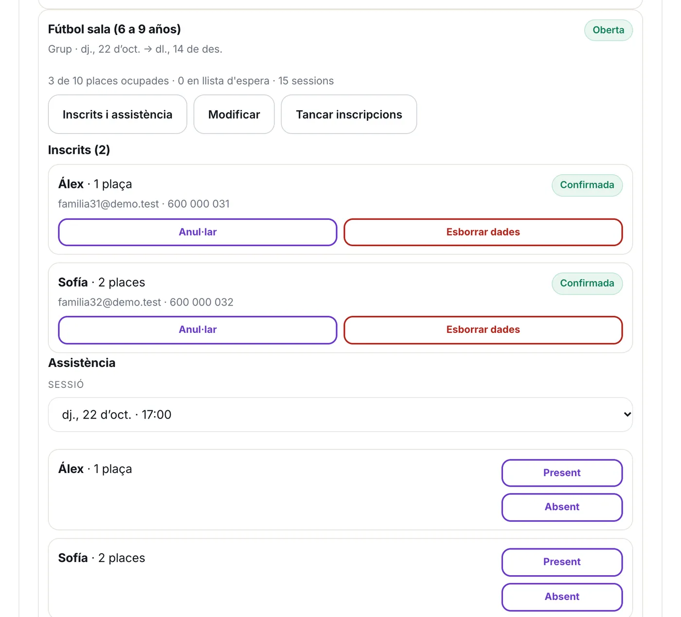The height and width of the screenshot is (617, 681).
Task: Click the familia31@demo.test contact line
Action: click(x=143, y=204)
